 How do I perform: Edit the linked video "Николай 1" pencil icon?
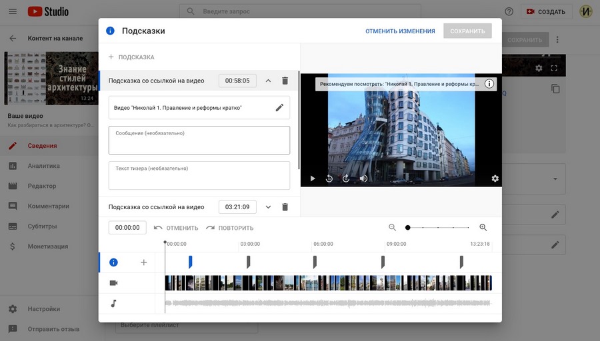pyautogui.click(x=279, y=107)
